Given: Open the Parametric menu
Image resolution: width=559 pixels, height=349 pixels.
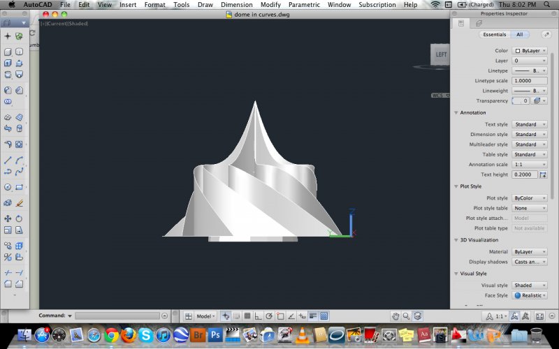Looking at the screenshot, I should [304, 5].
